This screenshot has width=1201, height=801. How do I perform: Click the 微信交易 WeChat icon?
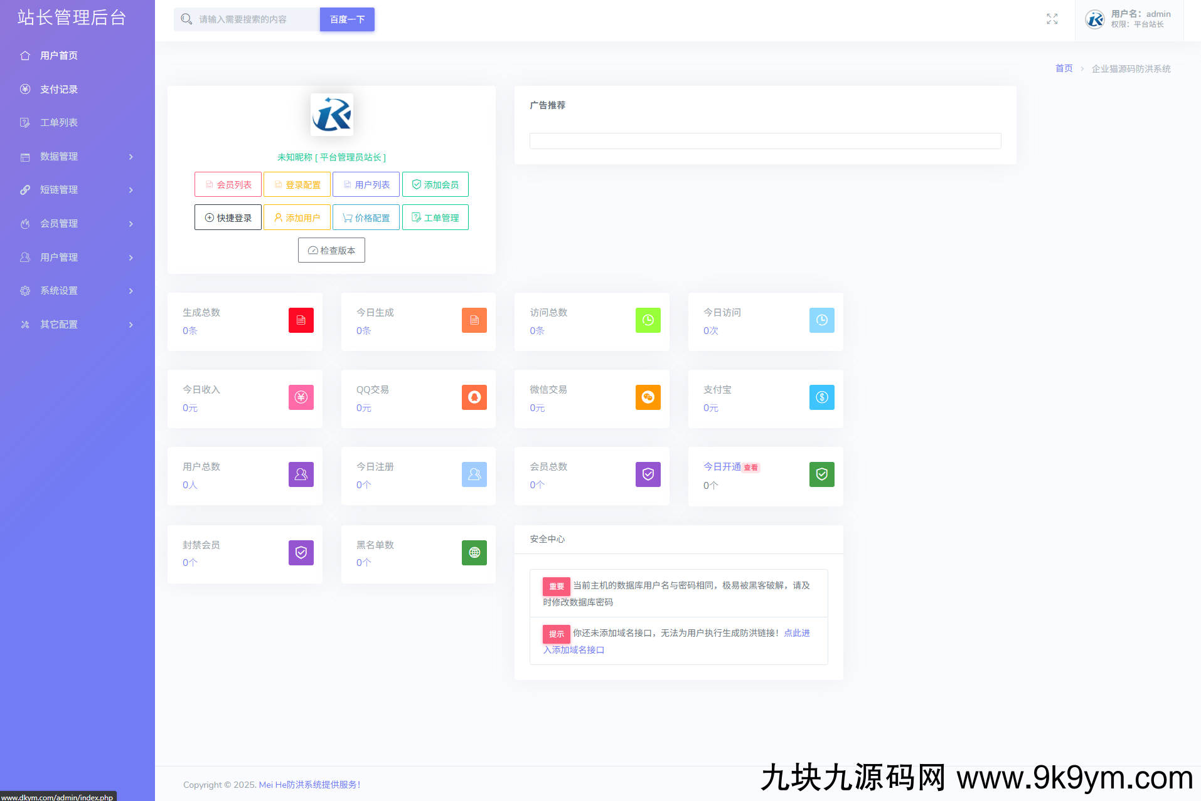[648, 397]
